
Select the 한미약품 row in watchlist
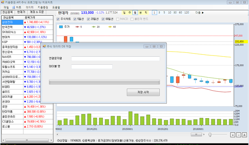pos(27,112)
